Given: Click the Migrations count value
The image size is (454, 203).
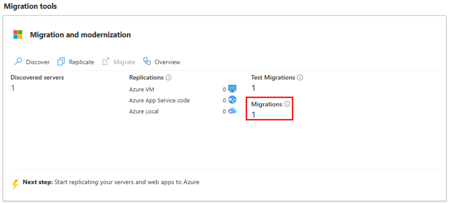Looking at the screenshot, I should point(253,115).
